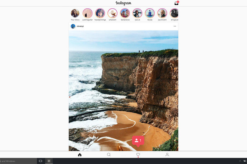Image resolution: width=247 pixels, height=164 pixels.
Task: Go to the Home feed tab
Action: 80,155
